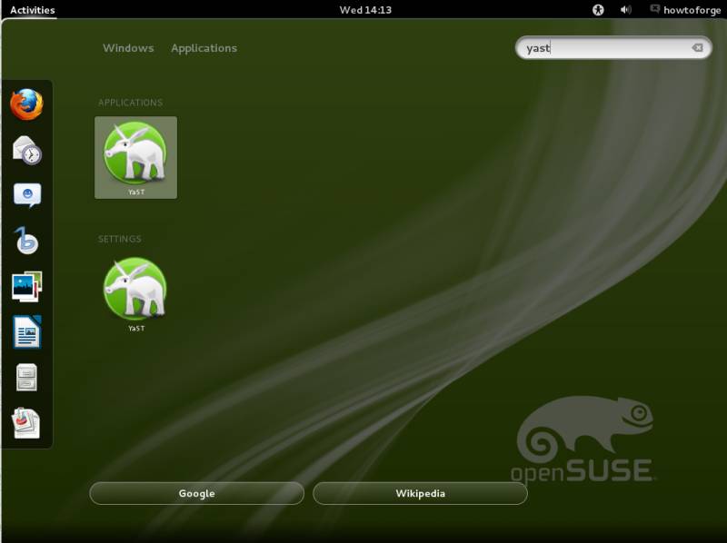Viewport: 727px width, 543px height.
Task: Open the volume control in top bar
Action: point(625,10)
